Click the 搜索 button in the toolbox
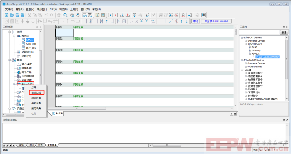Image resolution: width=291 pixels, height=154 pixels. [284, 32]
